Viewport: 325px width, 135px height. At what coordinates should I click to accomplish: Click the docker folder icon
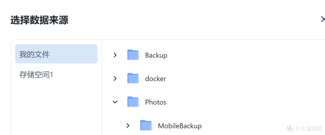pos(133,78)
